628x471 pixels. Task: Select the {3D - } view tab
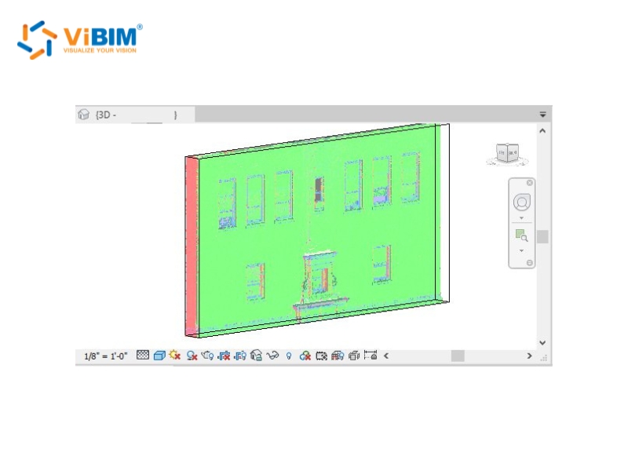(135, 115)
